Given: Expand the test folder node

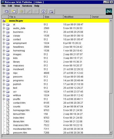Looking at the screenshot, I should click(4, 88).
